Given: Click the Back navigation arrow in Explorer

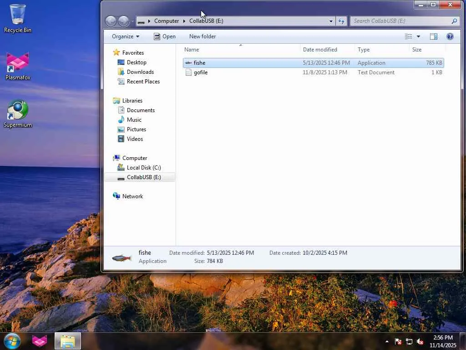Looking at the screenshot, I should (x=111, y=21).
